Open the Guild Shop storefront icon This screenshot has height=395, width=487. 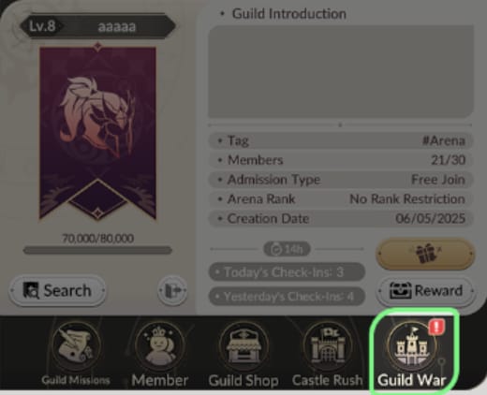tap(243, 345)
